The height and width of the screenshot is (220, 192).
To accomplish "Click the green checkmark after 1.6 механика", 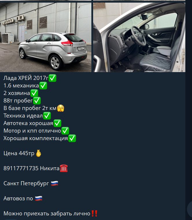I will pos(43,86).
